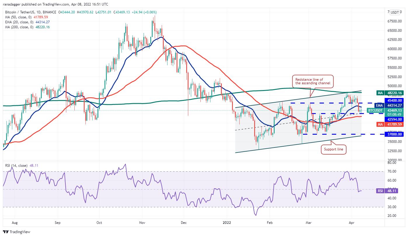Click the 'Nov' label on time axis
408x237 pixels.
point(142,222)
